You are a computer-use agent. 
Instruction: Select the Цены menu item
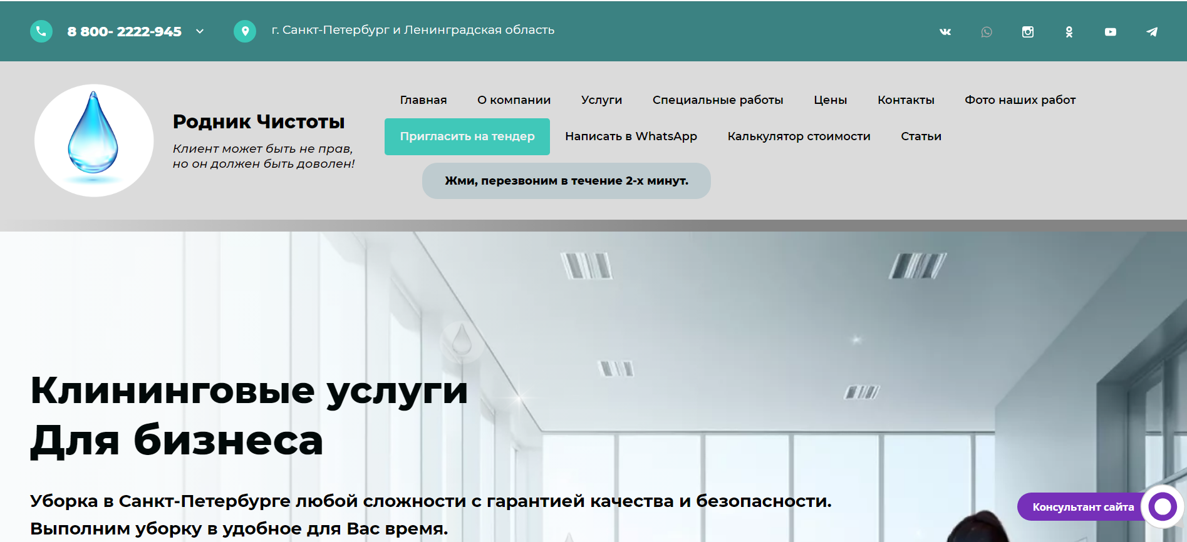830,100
